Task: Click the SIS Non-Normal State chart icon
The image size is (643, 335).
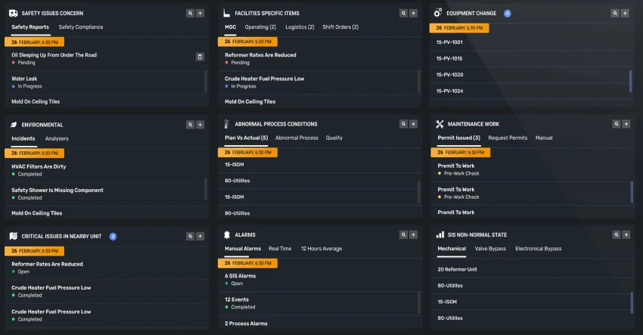Action: tap(440, 234)
